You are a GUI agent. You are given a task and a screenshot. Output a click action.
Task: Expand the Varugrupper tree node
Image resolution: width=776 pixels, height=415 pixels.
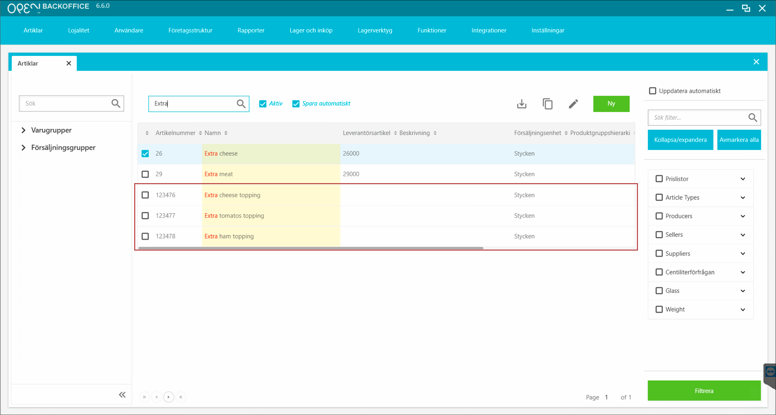pos(23,130)
